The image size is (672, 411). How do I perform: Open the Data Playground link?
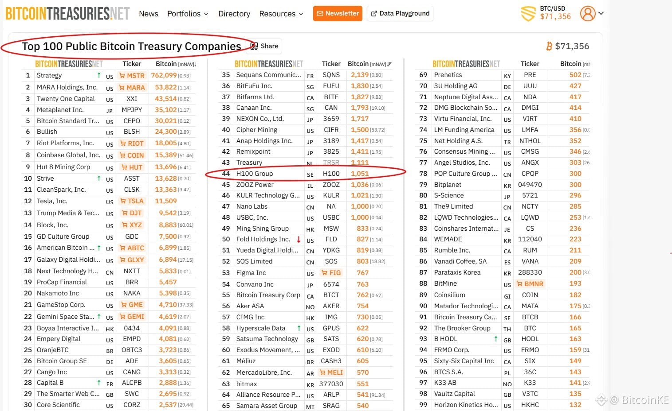[x=400, y=13]
